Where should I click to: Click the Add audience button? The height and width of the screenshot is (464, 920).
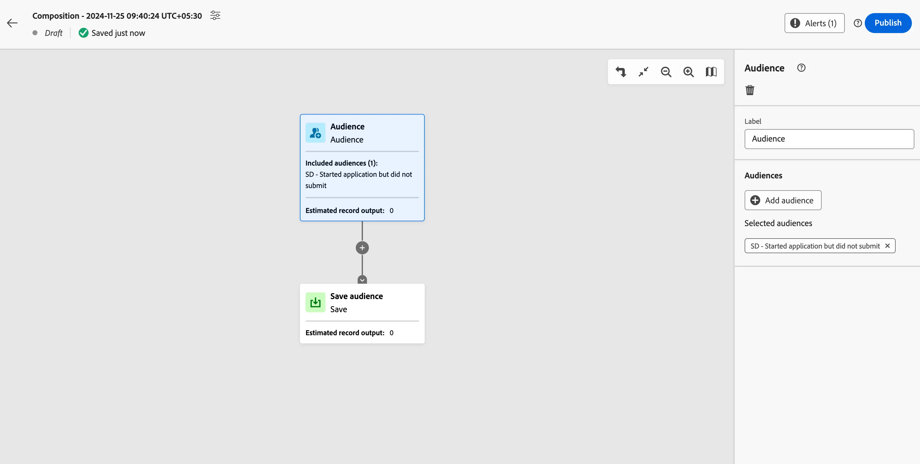tap(783, 200)
